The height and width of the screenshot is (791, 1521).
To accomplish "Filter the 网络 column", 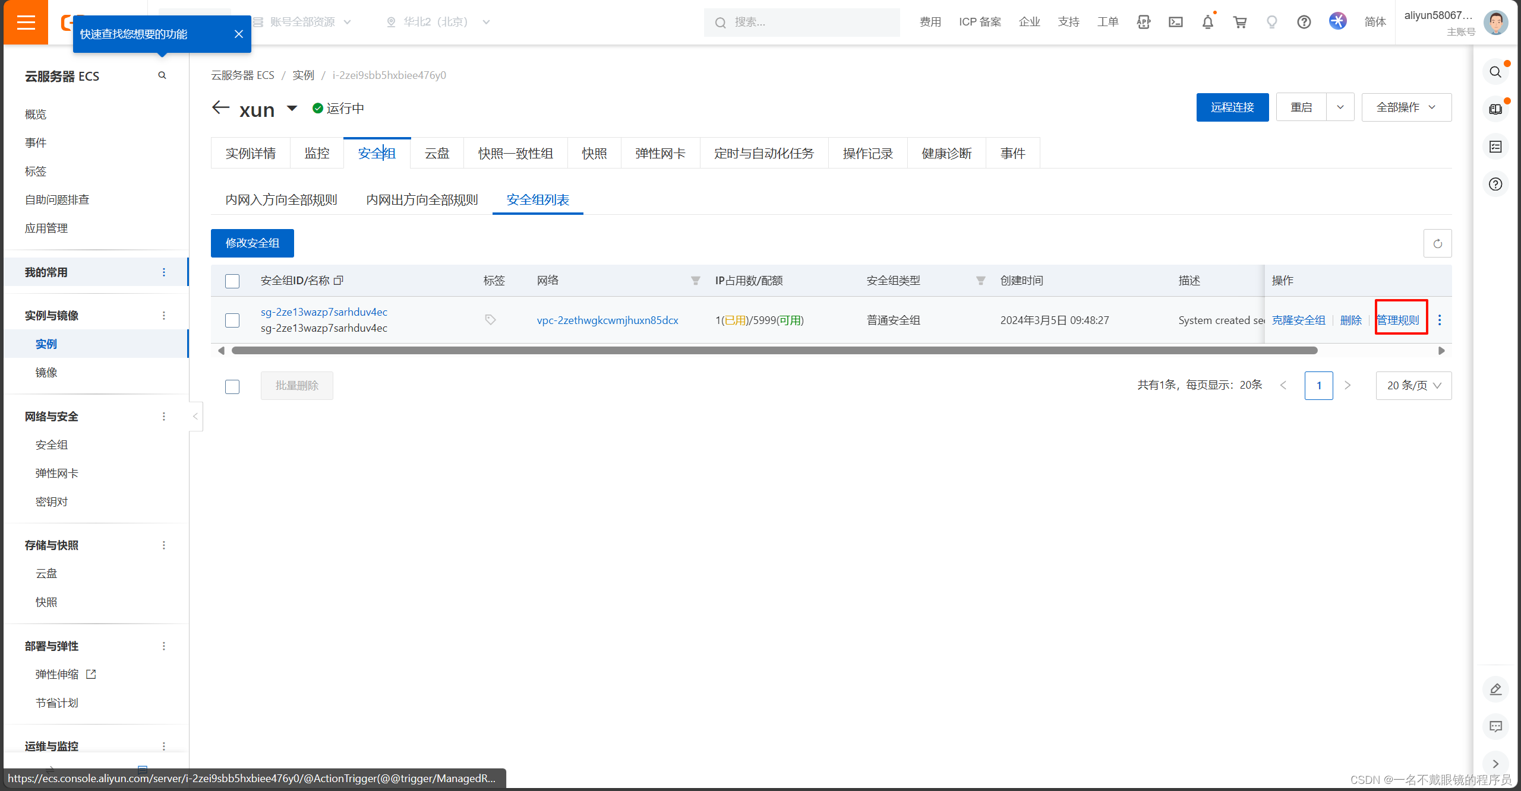I will [x=695, y=280].
